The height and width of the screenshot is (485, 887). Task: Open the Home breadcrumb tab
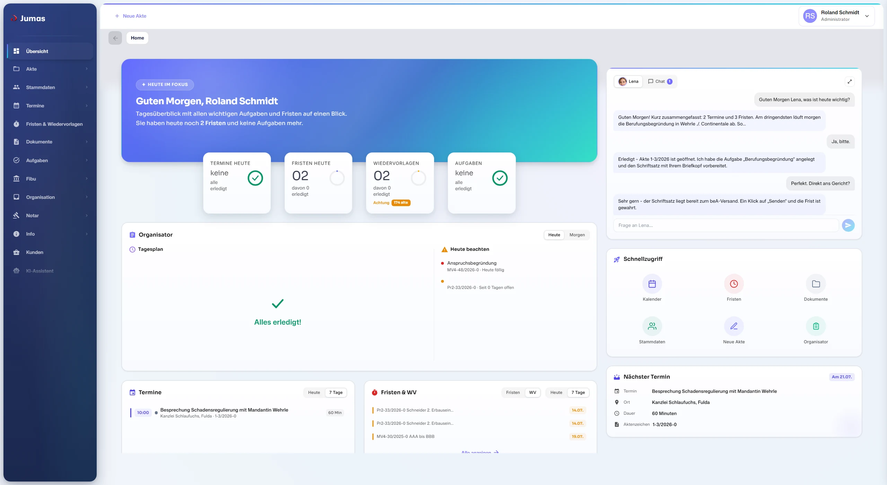(x=137, y=38)
